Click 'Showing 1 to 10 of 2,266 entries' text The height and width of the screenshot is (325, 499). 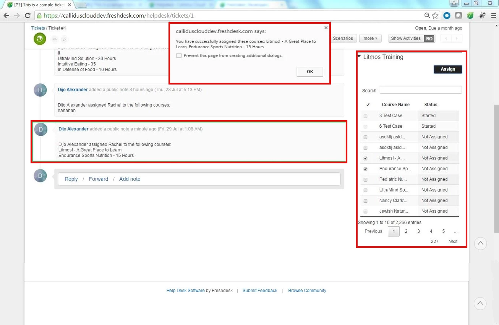(389, 223)
